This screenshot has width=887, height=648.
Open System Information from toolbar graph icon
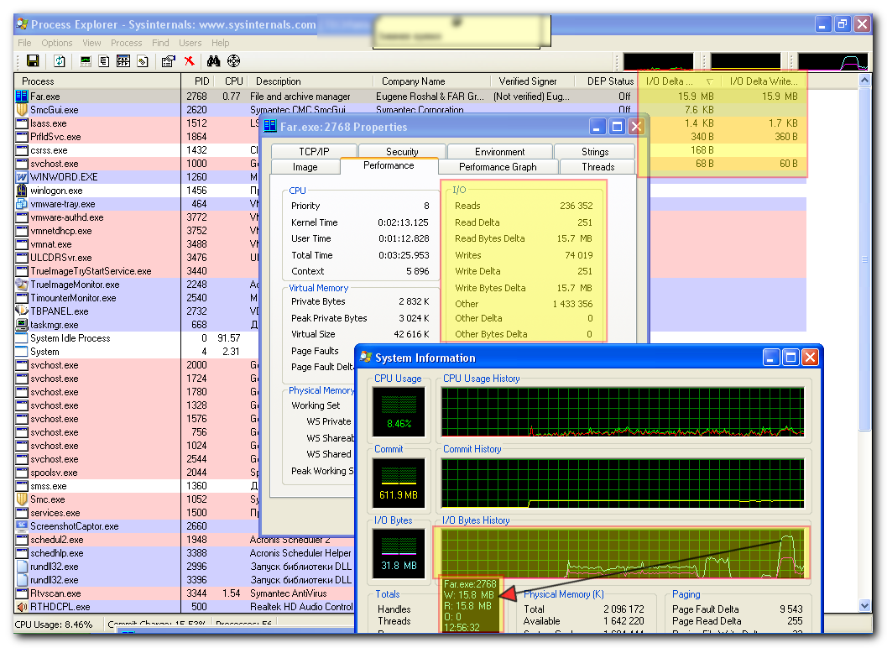[86, 61]
